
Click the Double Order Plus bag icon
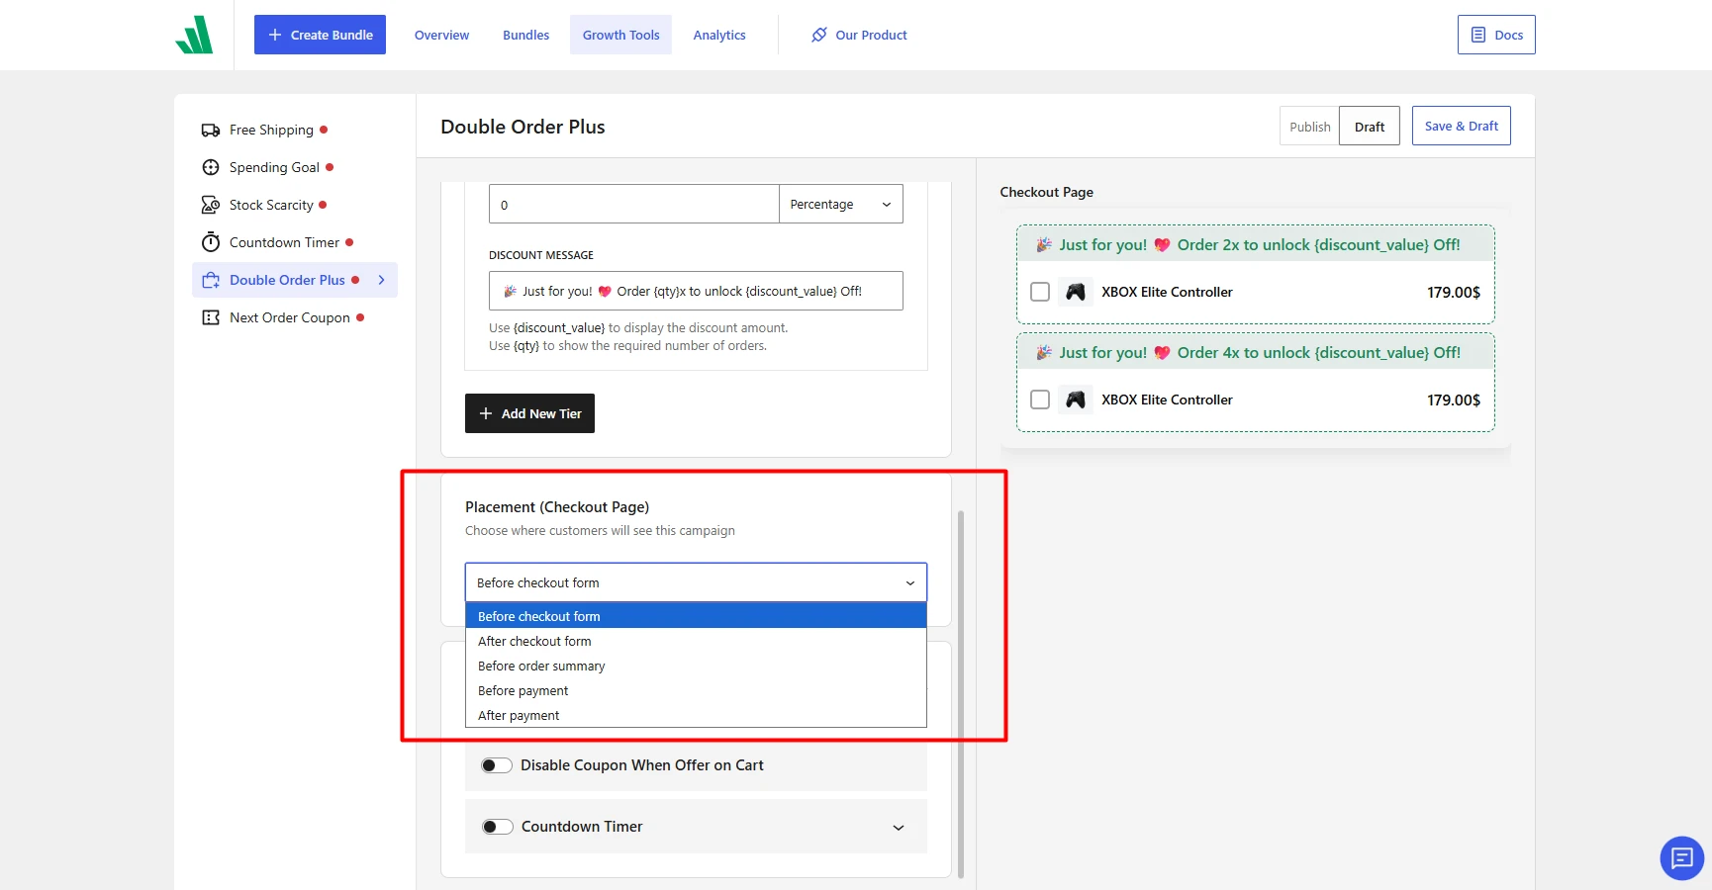click(211, 280)
